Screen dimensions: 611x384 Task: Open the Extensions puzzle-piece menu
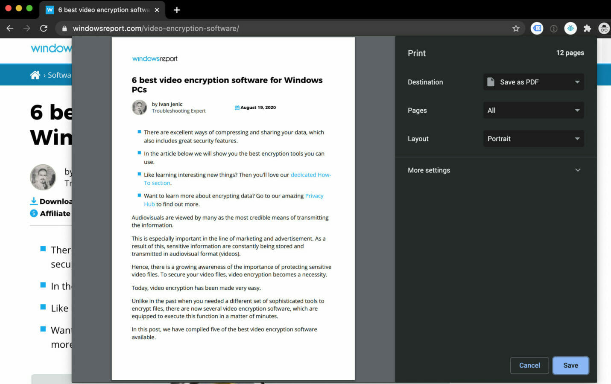coord(587,28)
